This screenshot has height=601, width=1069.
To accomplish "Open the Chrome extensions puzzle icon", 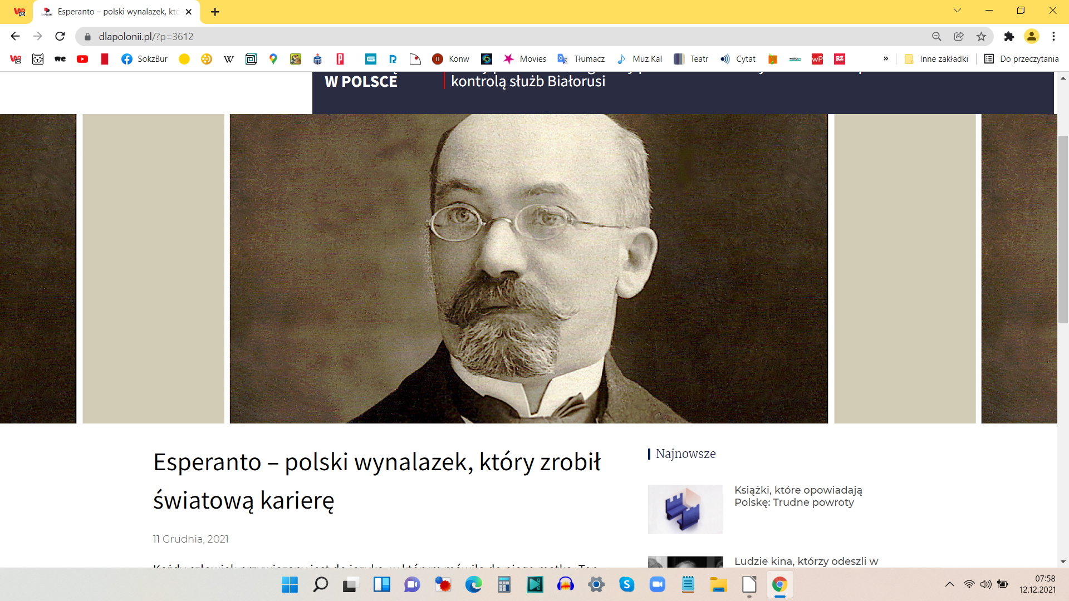I will pos(1009,36).
